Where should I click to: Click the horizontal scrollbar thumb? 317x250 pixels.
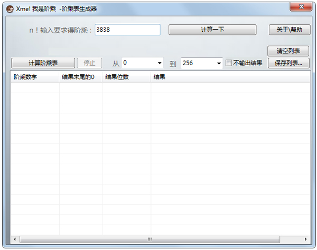pos(150,239)
